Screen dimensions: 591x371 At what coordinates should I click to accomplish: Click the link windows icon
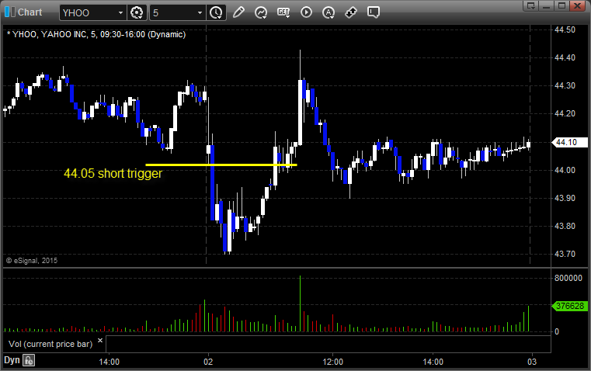[351, 12]
